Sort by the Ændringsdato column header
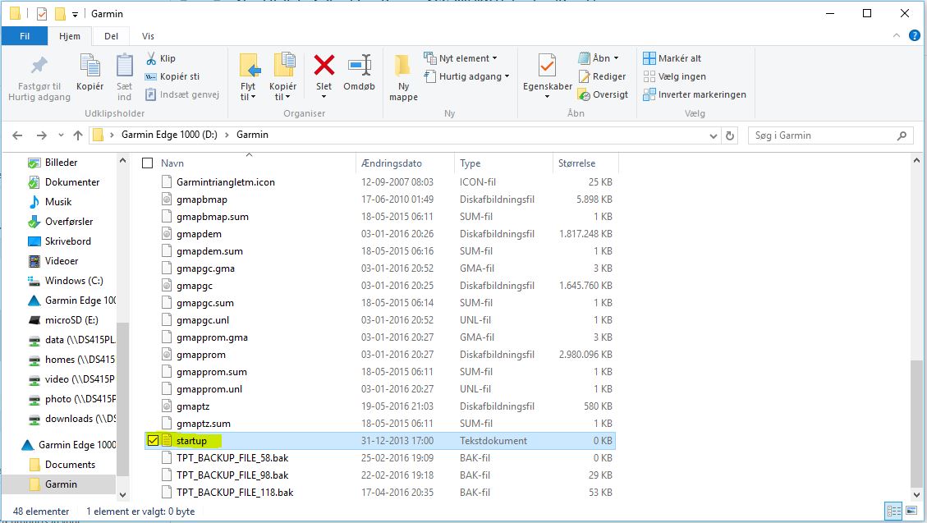927x523 pixels. [x=405, y=163]
